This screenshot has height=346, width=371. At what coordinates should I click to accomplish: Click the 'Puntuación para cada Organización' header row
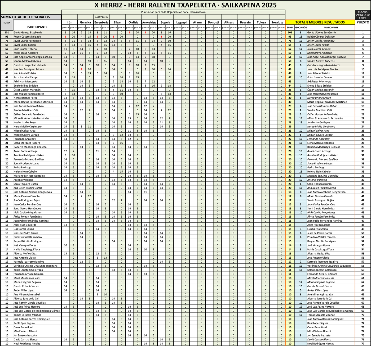pos(173,12)
